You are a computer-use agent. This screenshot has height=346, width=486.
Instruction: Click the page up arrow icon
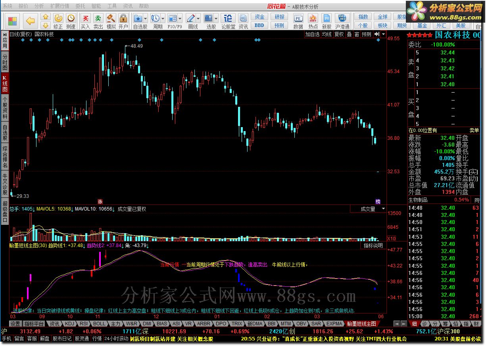pos(46,17)
